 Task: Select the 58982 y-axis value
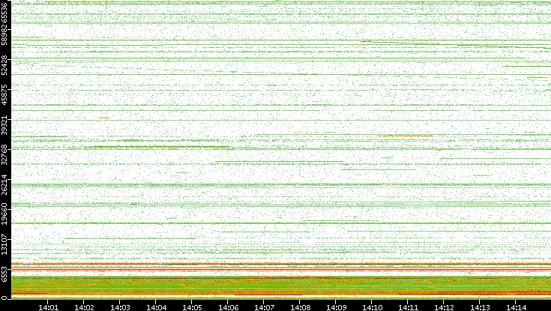(x=5, y=37)
